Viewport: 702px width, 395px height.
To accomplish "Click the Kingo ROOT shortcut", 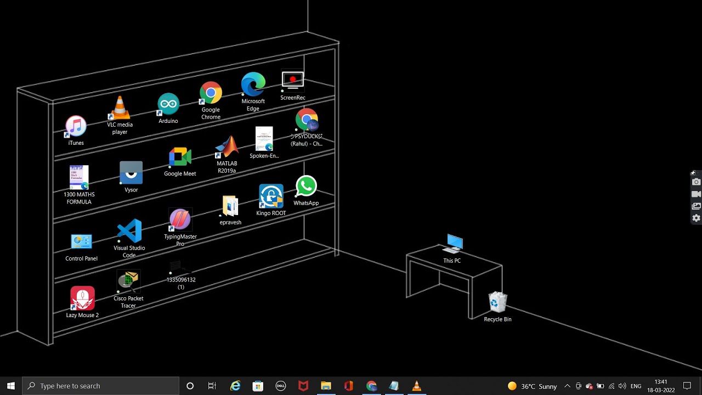I will click(x=271, y=200).
